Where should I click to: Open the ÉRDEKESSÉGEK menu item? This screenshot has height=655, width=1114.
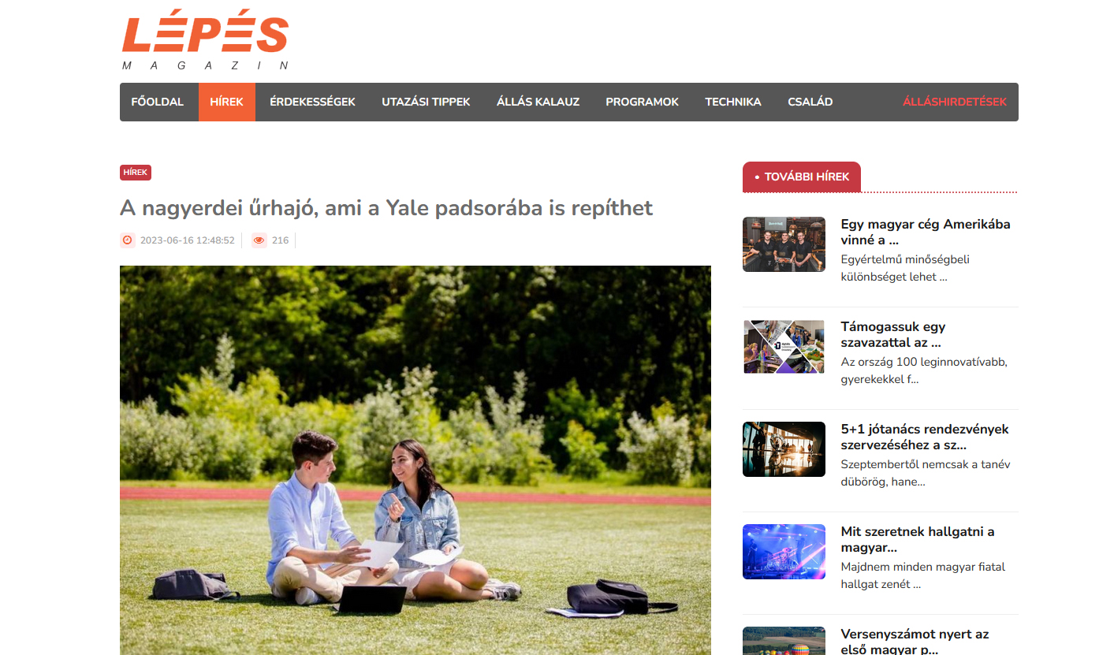point(312,102)
